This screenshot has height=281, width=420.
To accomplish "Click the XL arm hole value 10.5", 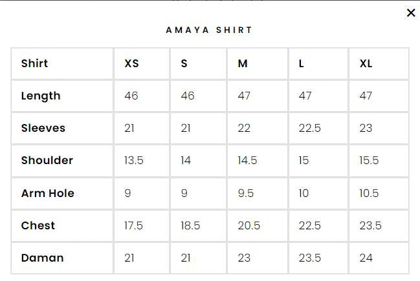I will (x=369, y=193).
